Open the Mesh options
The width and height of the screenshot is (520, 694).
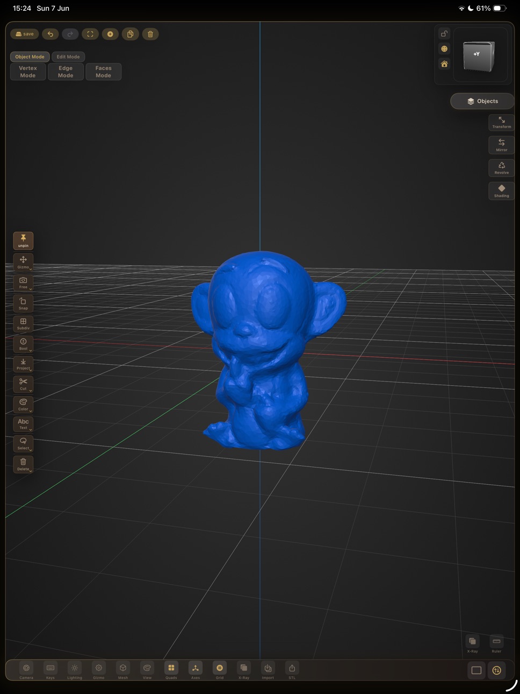point(123,670)
